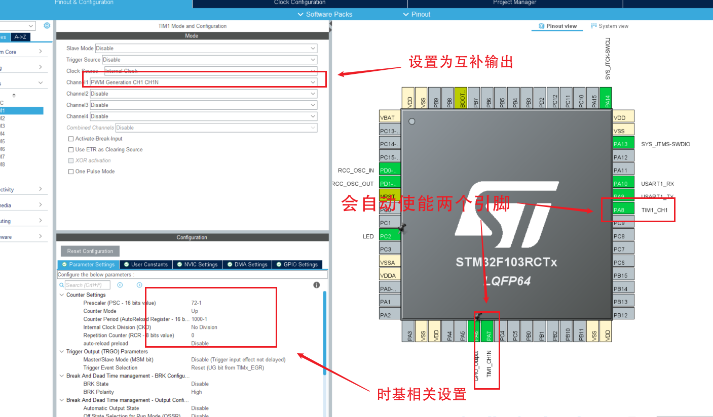Click the Prescaler value 72-1
This screenshot has width=713, height=417.
pos(196,303)
